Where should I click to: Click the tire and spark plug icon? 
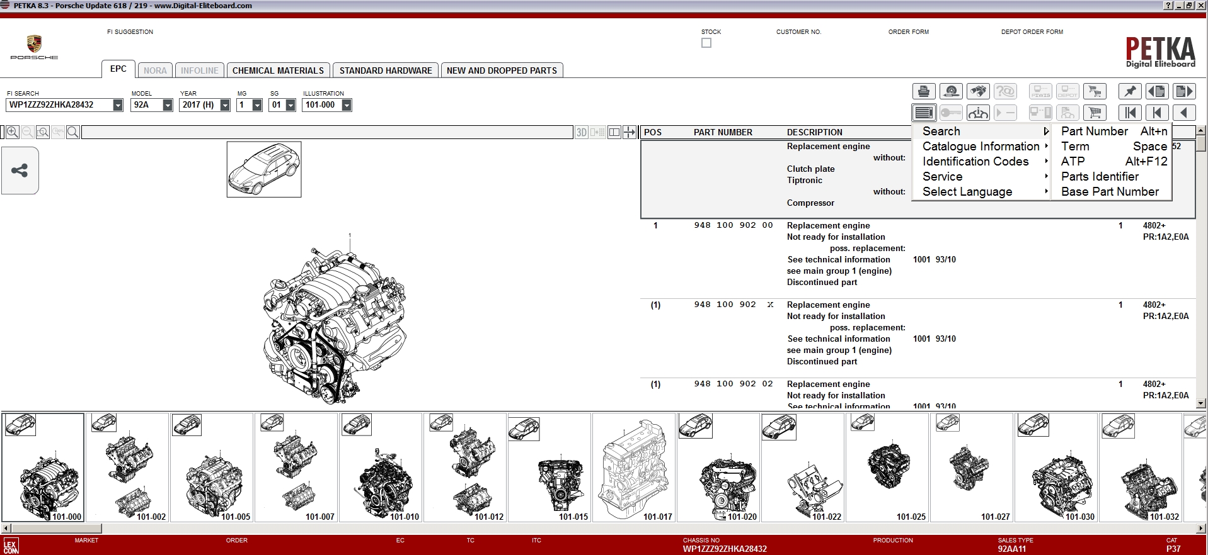click(x=951, y=91)
